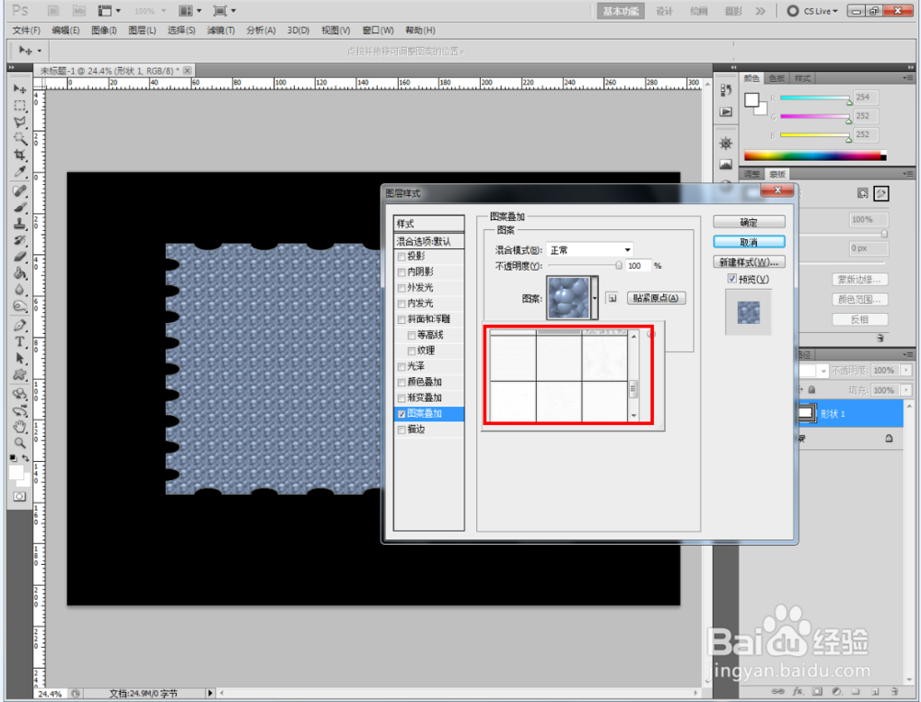The image size is (921, 702).
Task: Select the Magic Wand tool
Action: tap(20, 139)
